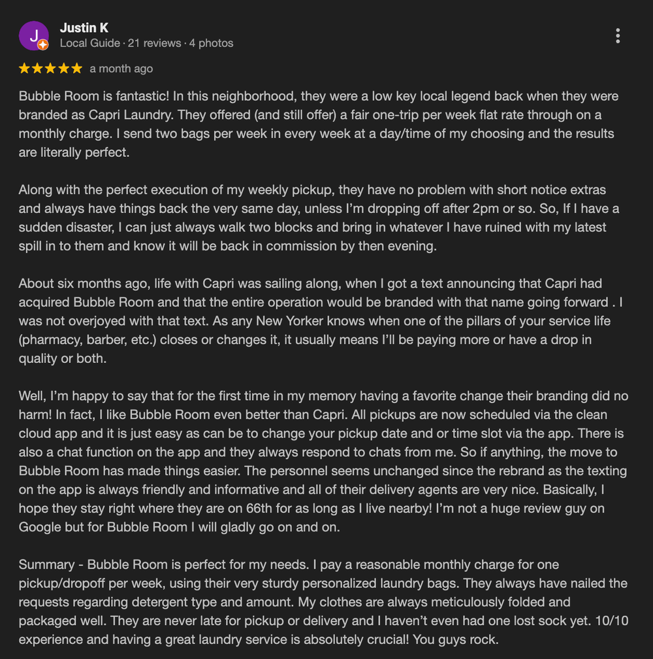Click the paragraph starting 'Summary - Bubble Room'
The height and width of the screenshot is (659, 653).
313,601
